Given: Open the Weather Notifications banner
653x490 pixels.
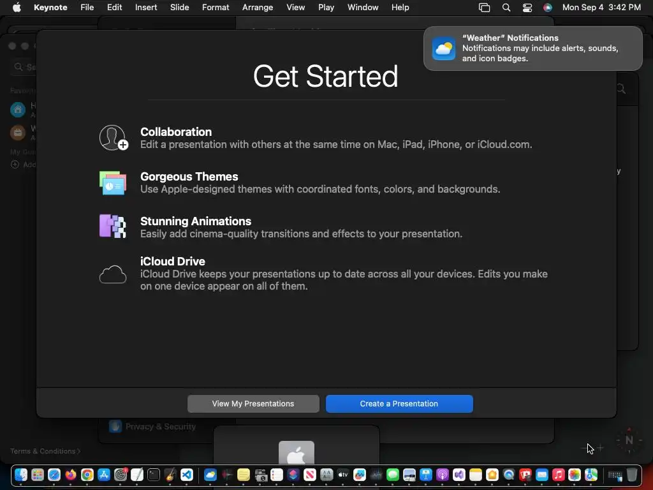Looking at the screenshot, I should (533, 48).
